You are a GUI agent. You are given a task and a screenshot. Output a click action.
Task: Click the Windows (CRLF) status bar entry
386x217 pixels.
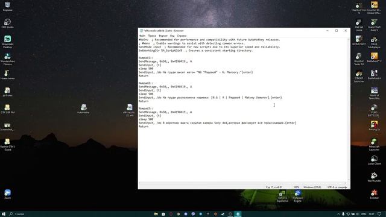[x=312, y=187]
